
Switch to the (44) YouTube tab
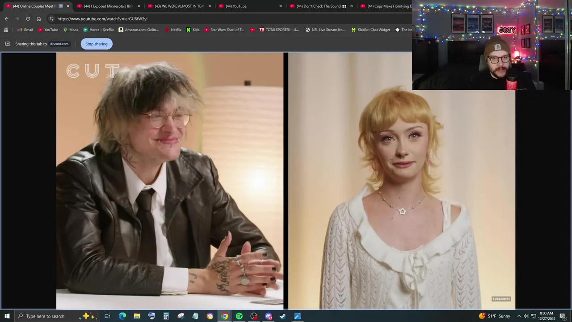coord(250,6)
